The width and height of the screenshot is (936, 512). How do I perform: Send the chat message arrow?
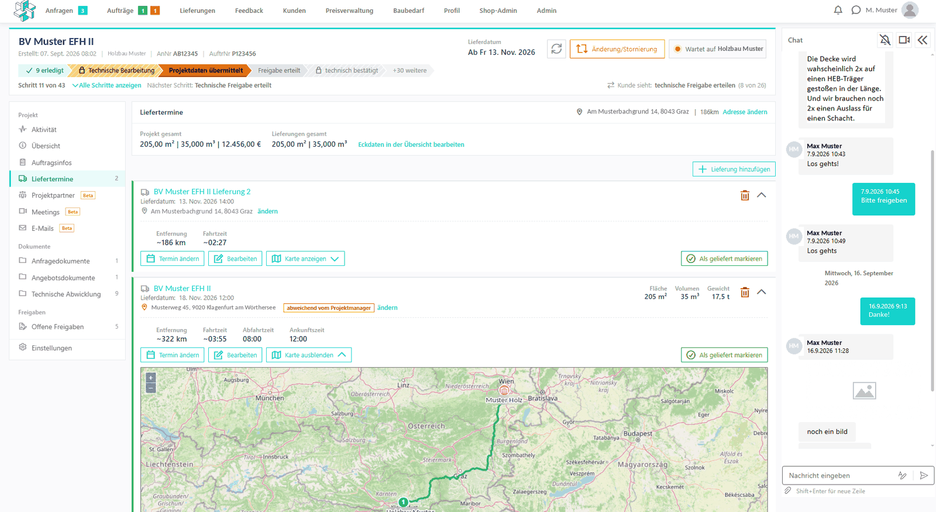[924, 476]
